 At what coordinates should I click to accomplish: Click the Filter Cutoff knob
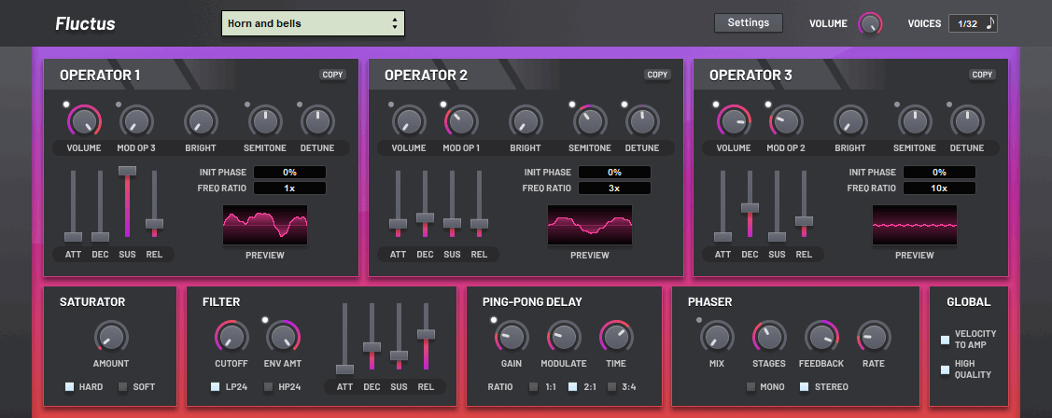click(x=231, y=337)
